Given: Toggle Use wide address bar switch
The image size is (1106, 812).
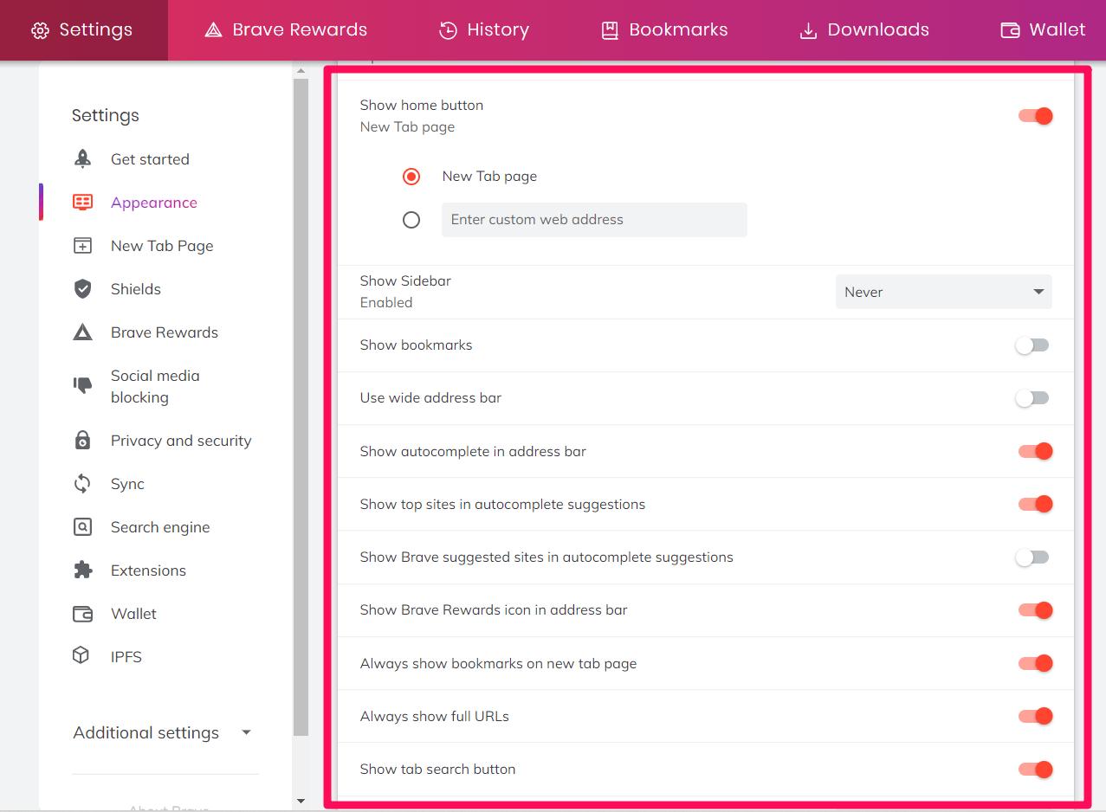Looking at the screenshot, I should 1032,397.
